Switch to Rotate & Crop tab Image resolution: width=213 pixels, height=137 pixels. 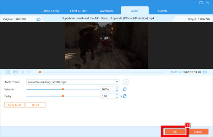[x=50, y=11]
